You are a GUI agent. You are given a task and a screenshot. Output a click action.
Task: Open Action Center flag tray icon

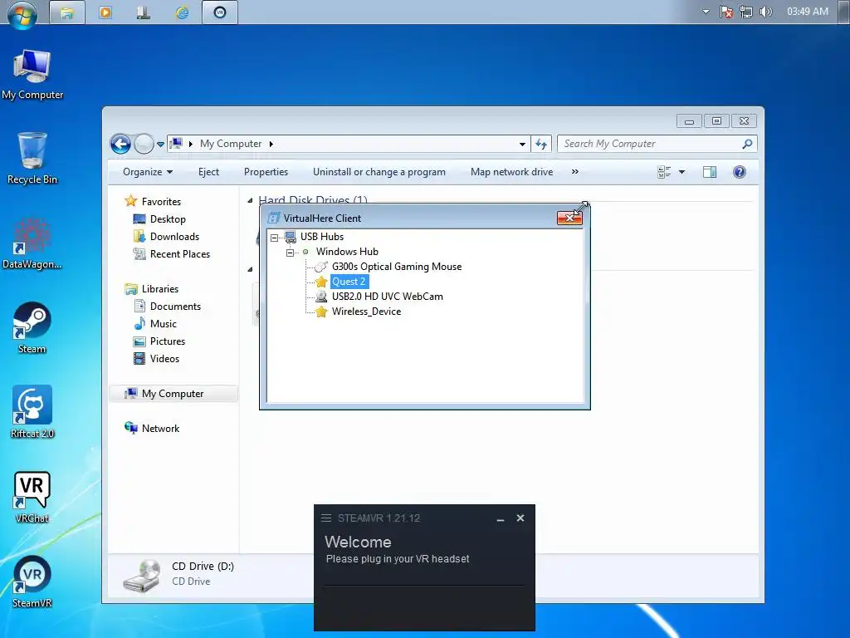point(726,12)
